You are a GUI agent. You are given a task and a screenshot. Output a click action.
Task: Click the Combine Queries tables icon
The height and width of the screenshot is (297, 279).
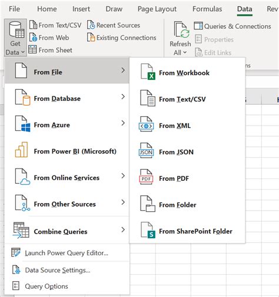click(x=21, y=230)
